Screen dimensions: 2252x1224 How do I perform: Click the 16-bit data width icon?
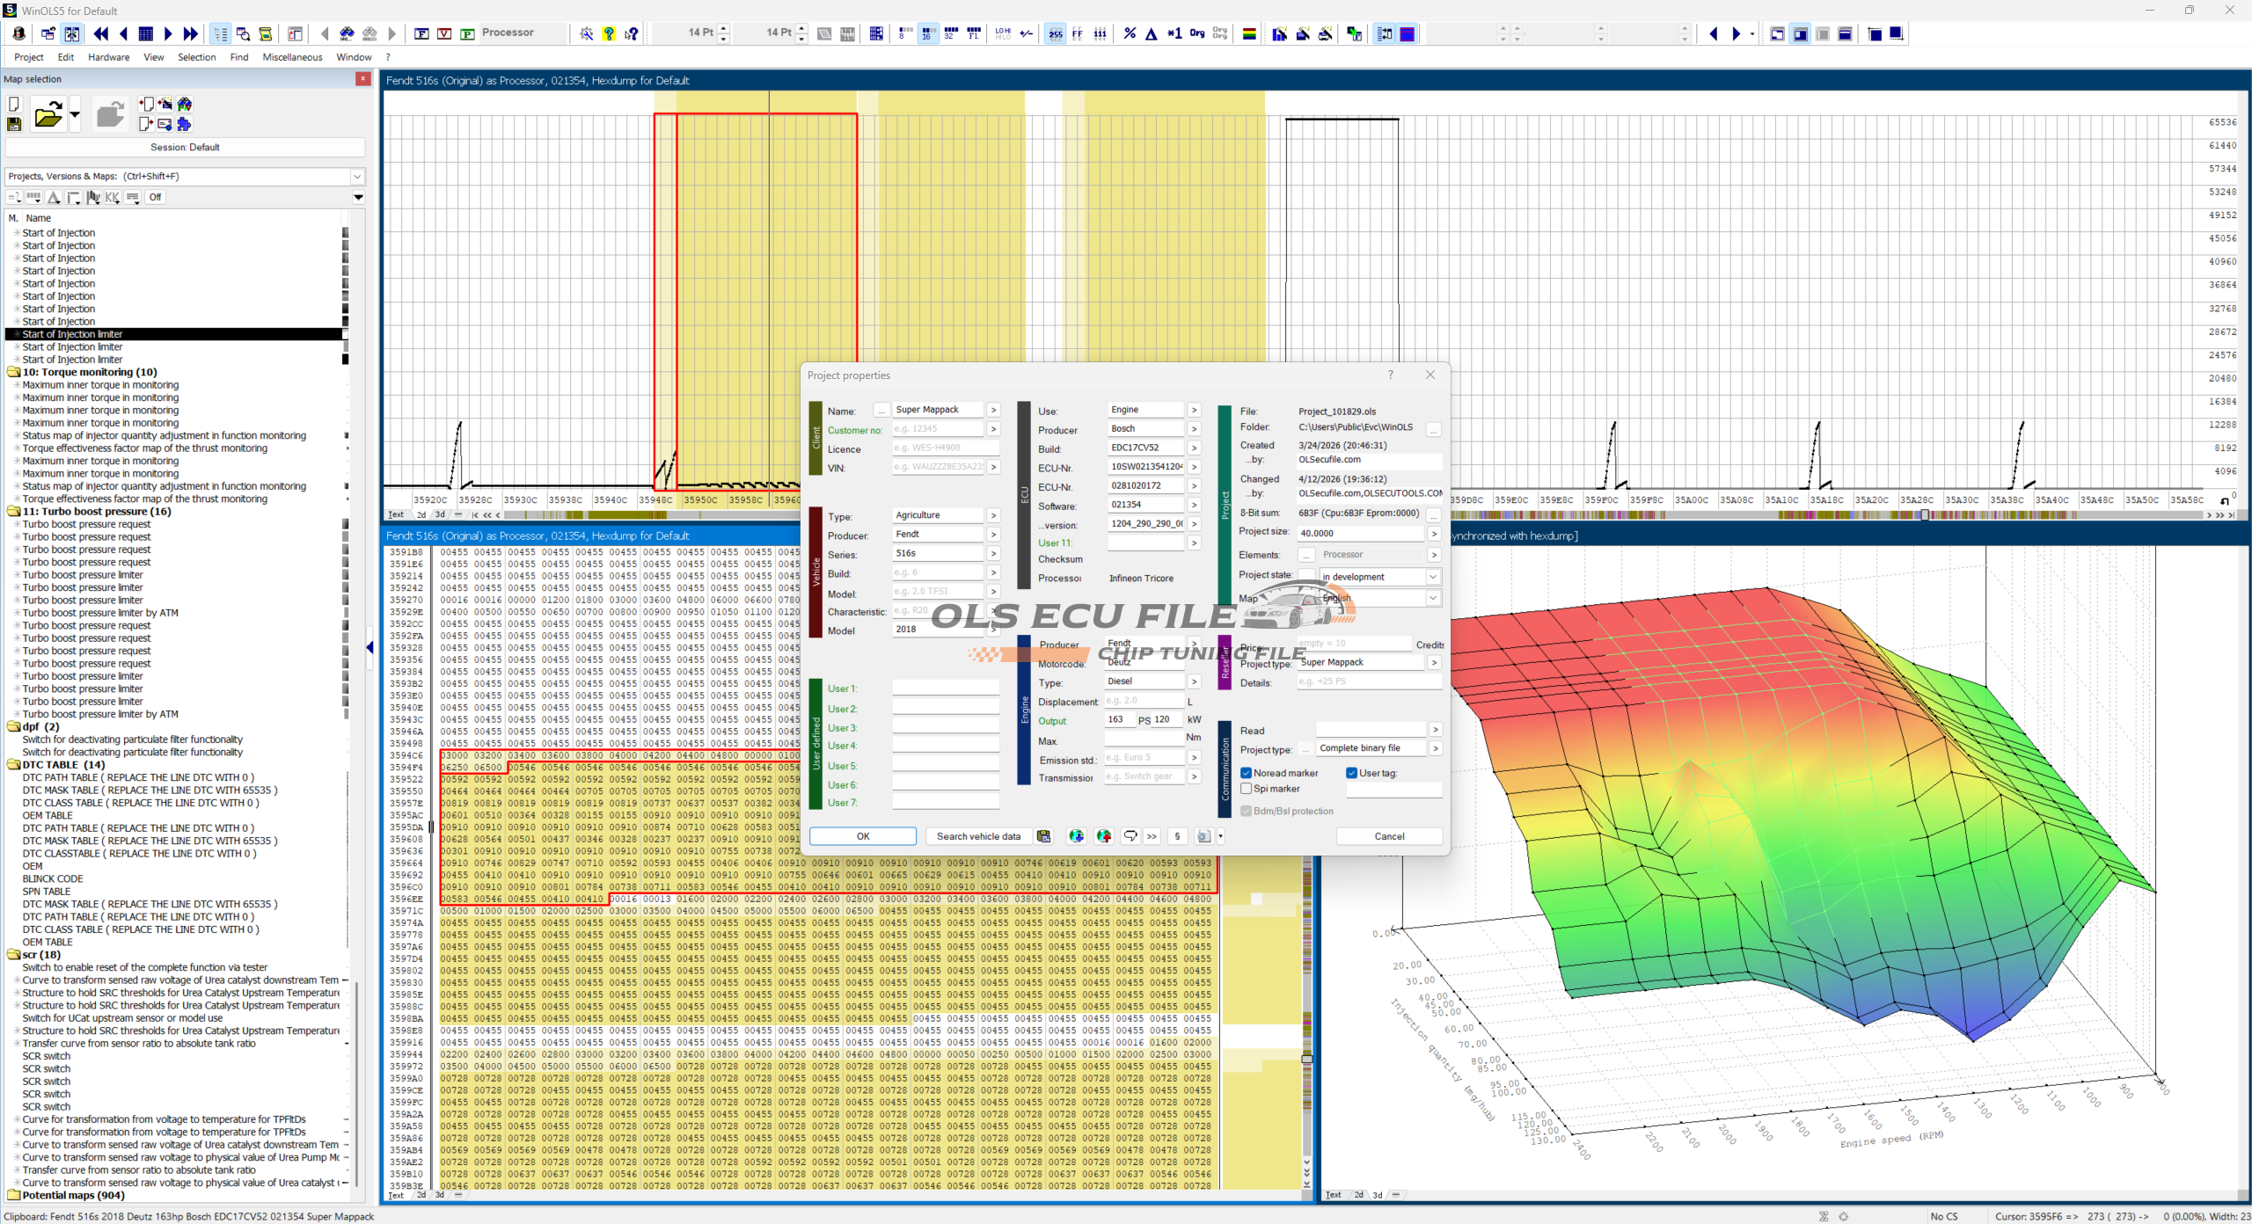click(927, 33)
